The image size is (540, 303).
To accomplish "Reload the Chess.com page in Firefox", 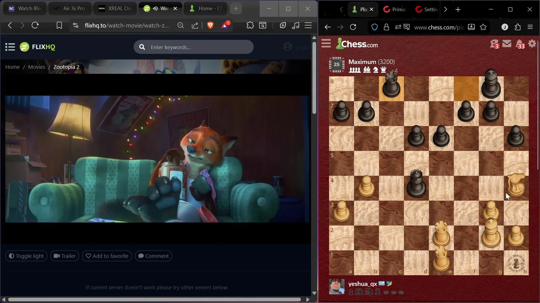I will (x=353, y=27).
